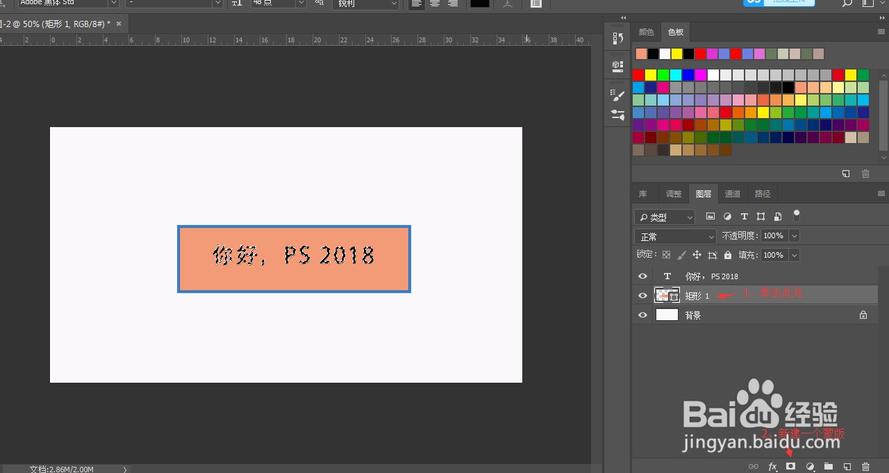Hide the 背景 layer
The image size is (889, 473).
tap(642, 314)
